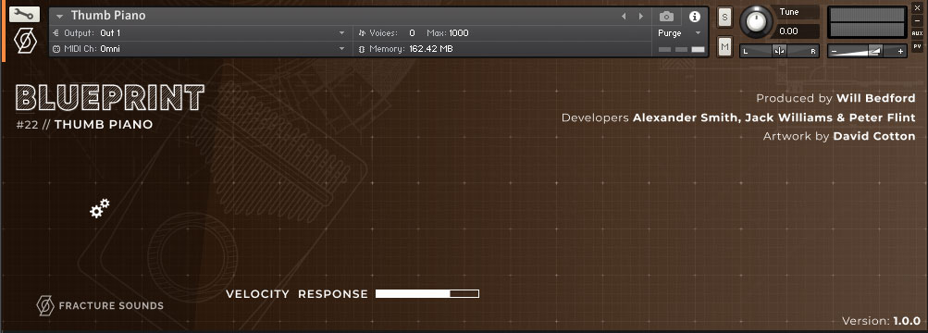Click the output volume slider
928x333 pixels.
(x=867, y=52)
